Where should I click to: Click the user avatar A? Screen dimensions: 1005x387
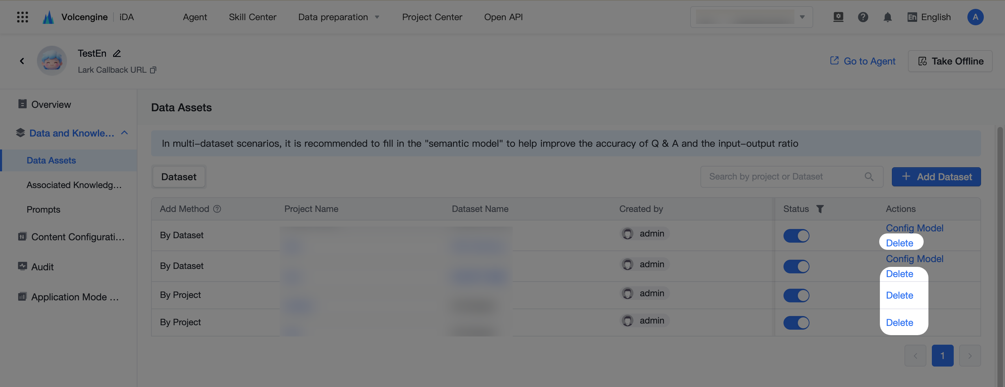[x=975, y=17]
